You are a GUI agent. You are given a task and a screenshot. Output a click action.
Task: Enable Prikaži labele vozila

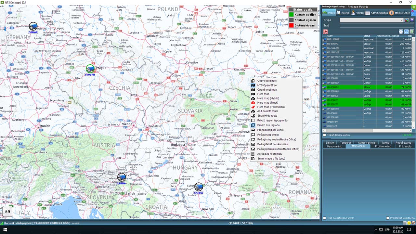click(324, 135)
